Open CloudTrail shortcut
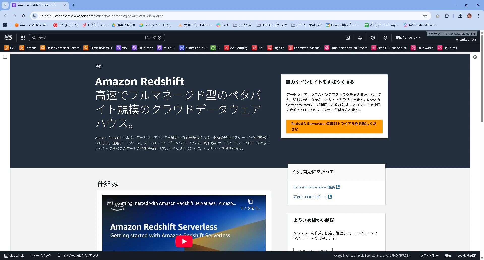Image resolution: width=484 pixels, height=260 pixels. pos(447,48)
